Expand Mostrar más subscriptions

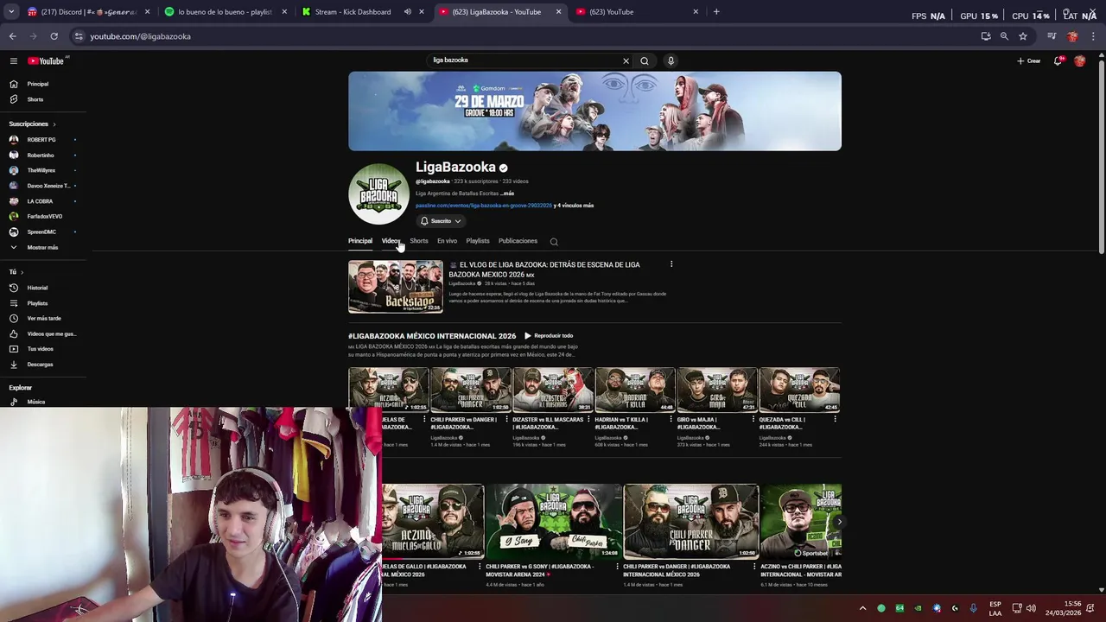click(x=43, y=247)
